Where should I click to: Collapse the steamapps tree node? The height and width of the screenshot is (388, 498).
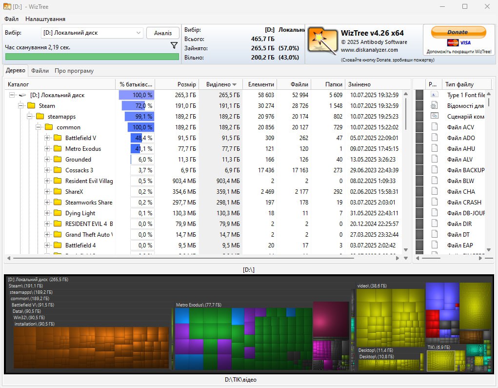(30, 116)
